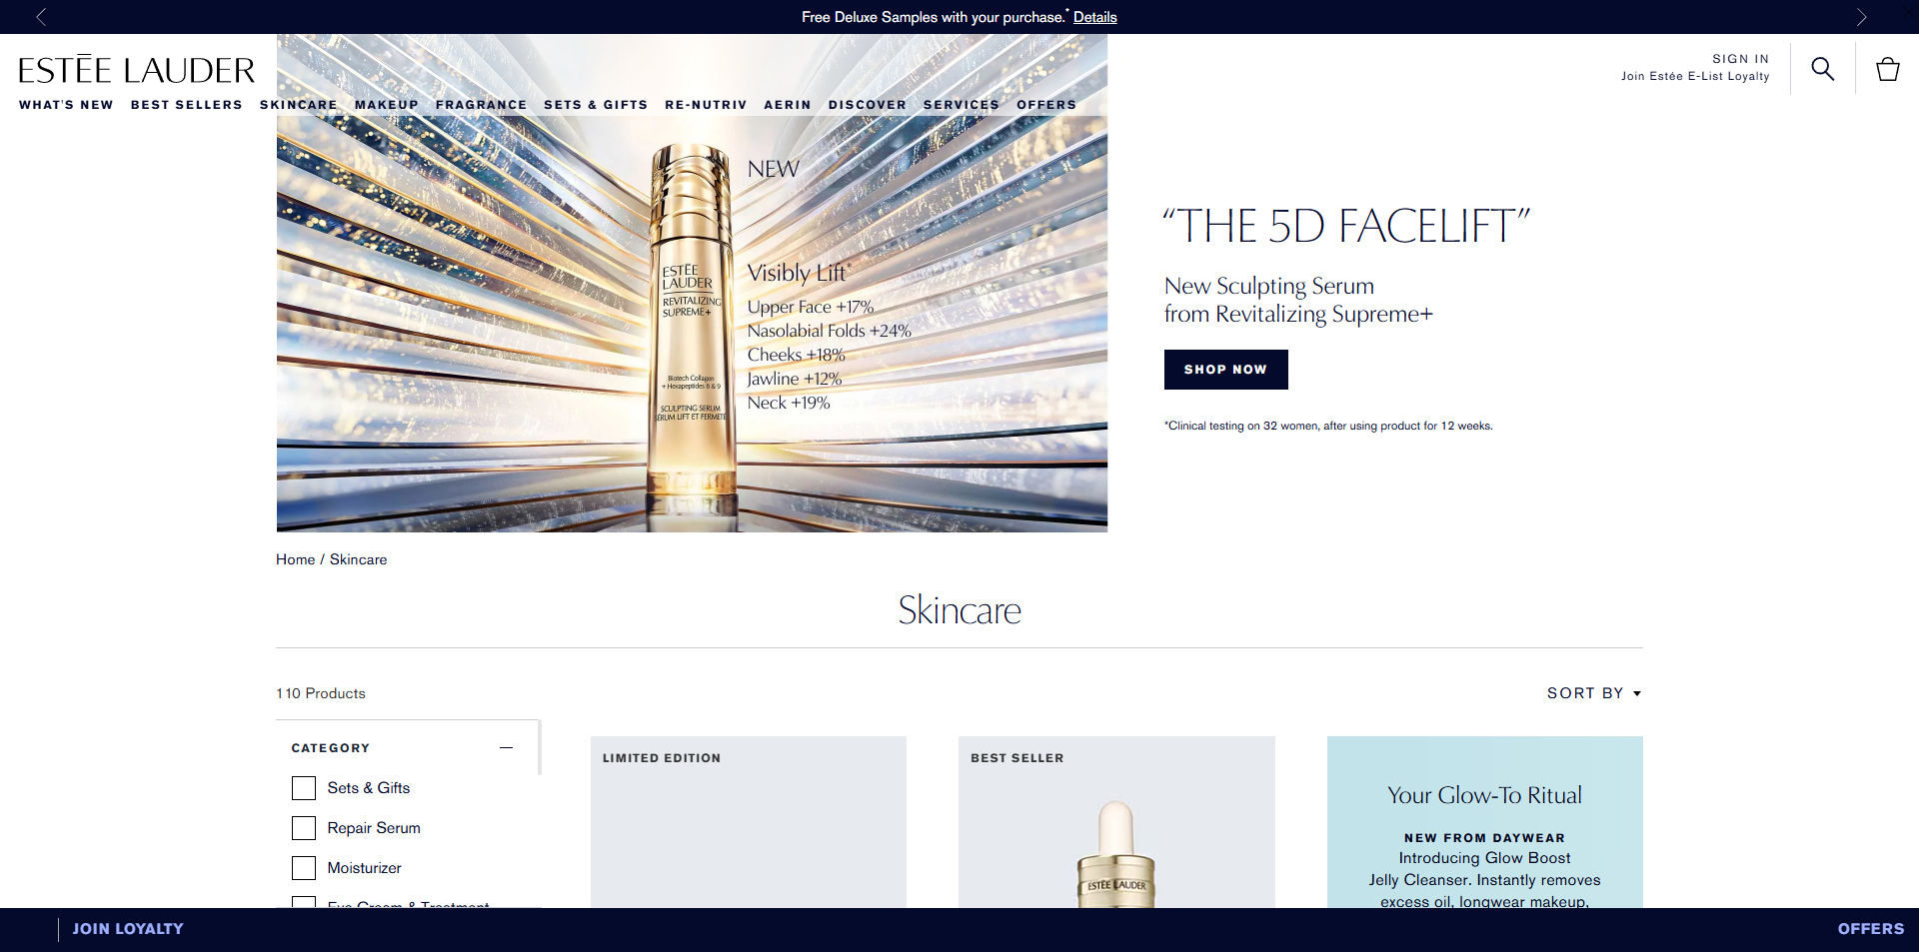Enable the Moisturizer category filter
Image resolution: width=1919 pixels, height=952 pixels.
tap(304, 868)
